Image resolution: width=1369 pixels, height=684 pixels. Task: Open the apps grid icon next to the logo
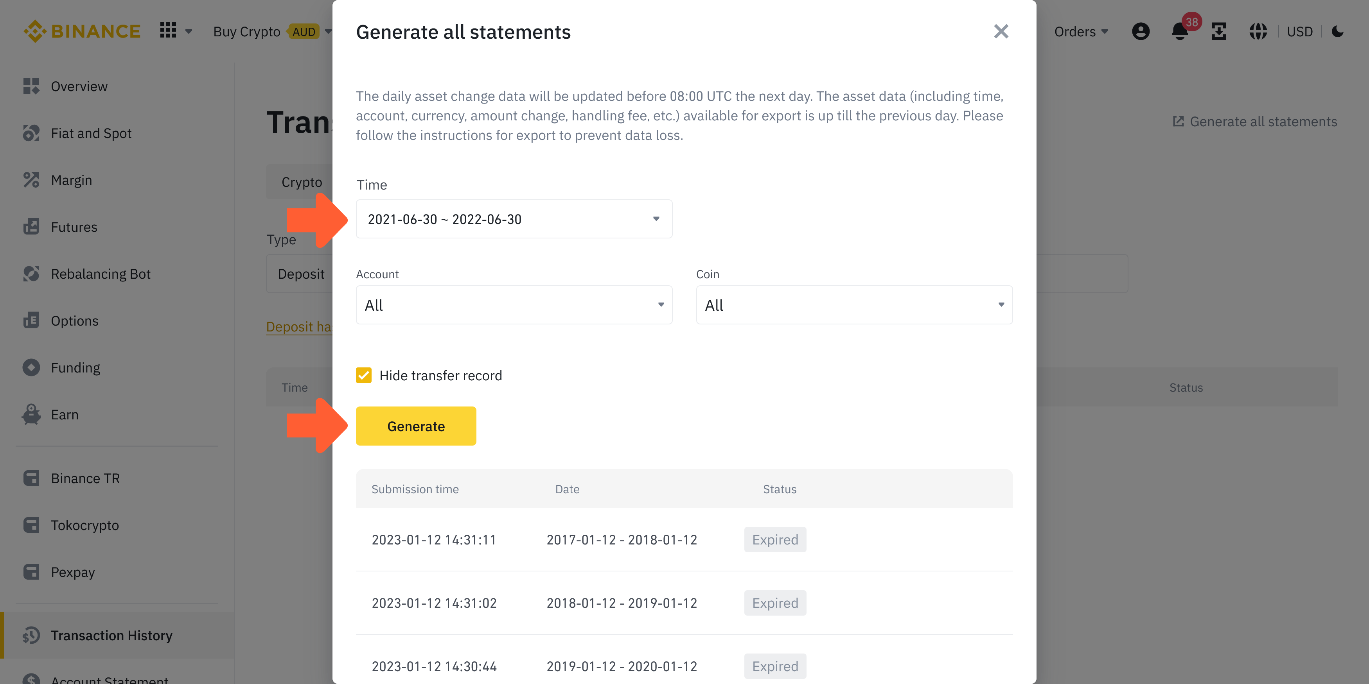(168, 30)
